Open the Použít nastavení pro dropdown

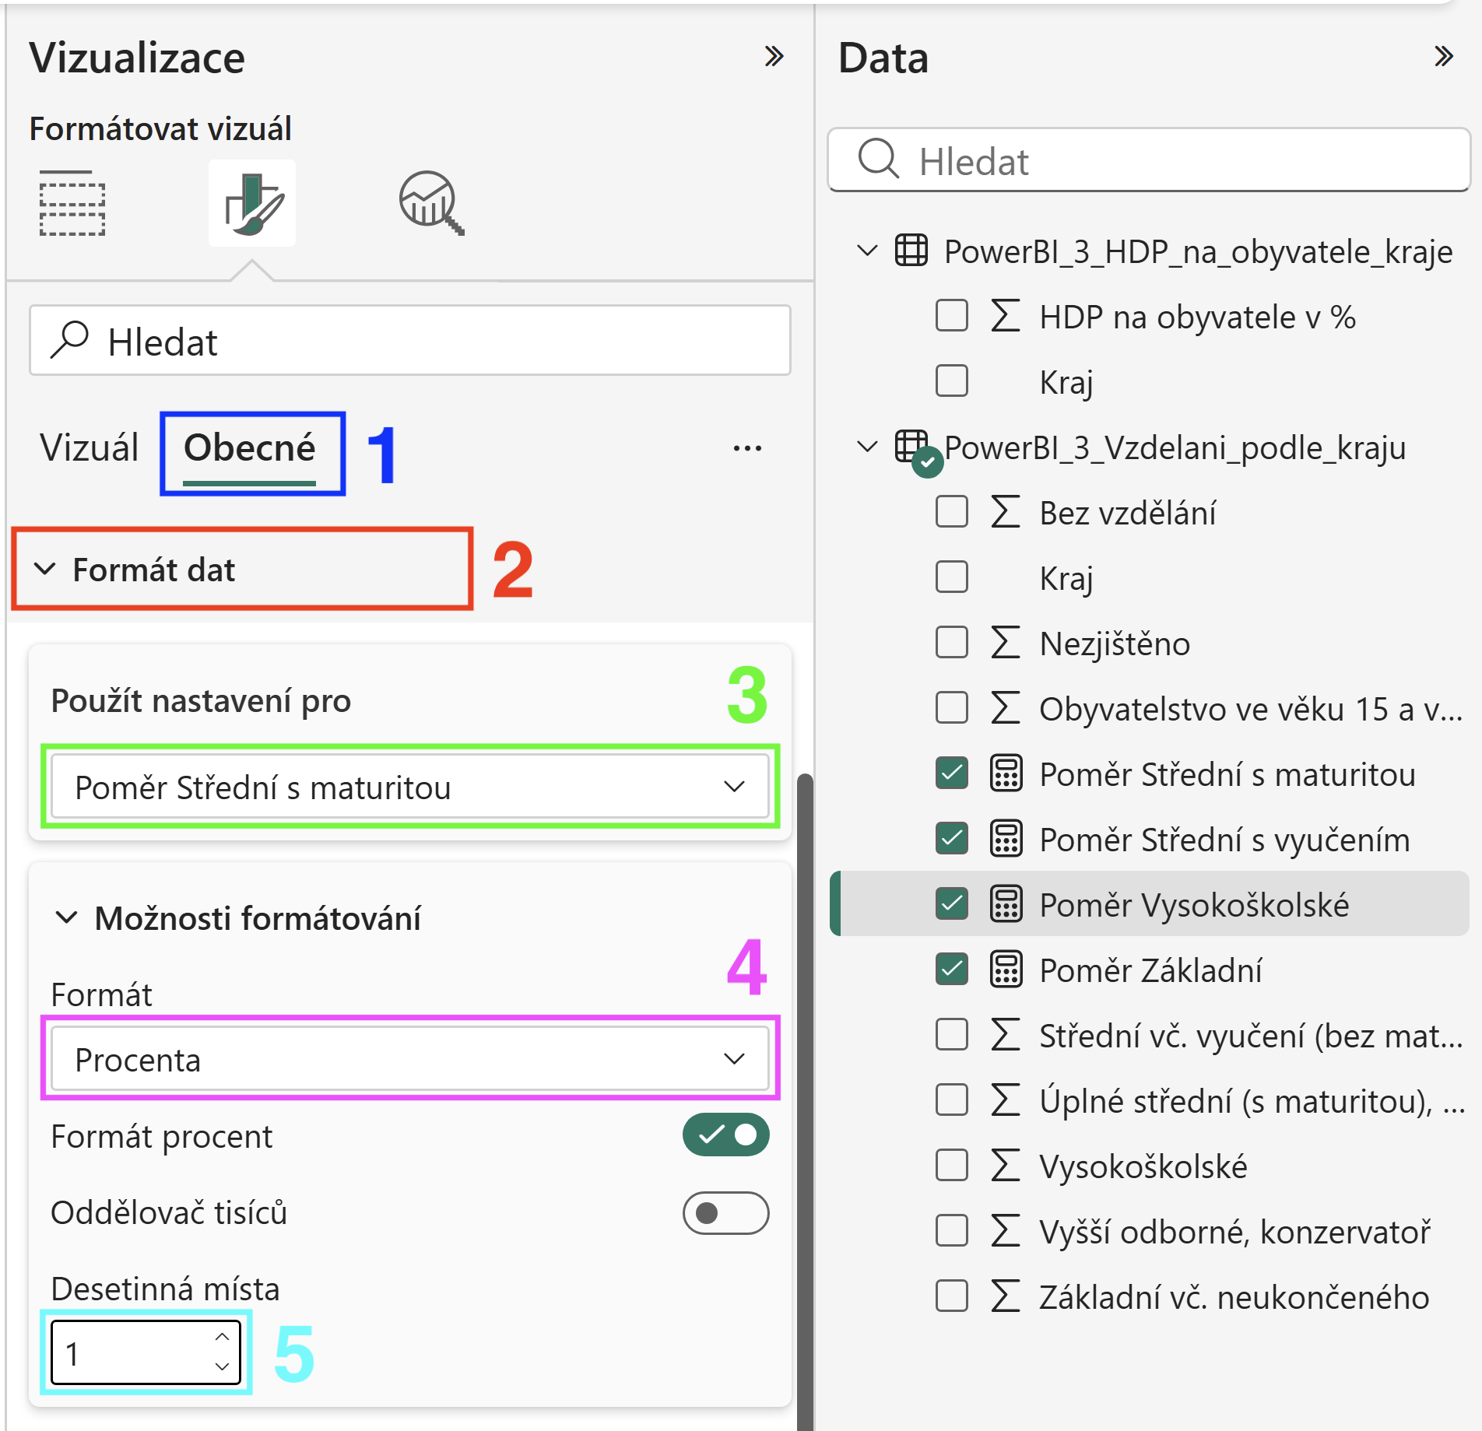point(410,787)
